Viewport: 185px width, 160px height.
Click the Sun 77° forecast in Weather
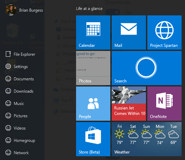146,134
